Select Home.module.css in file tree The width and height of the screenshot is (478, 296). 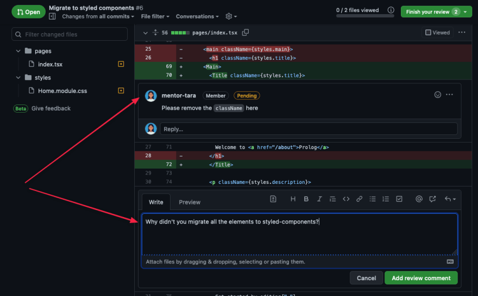[x=62, y=91]
